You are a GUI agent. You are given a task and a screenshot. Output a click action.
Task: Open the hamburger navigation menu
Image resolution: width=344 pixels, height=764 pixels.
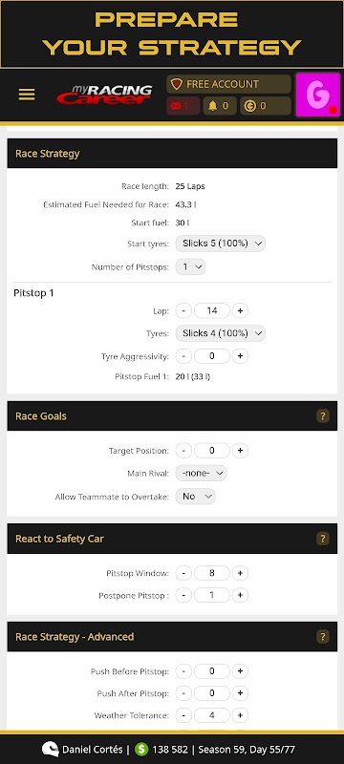pos(27,94)
